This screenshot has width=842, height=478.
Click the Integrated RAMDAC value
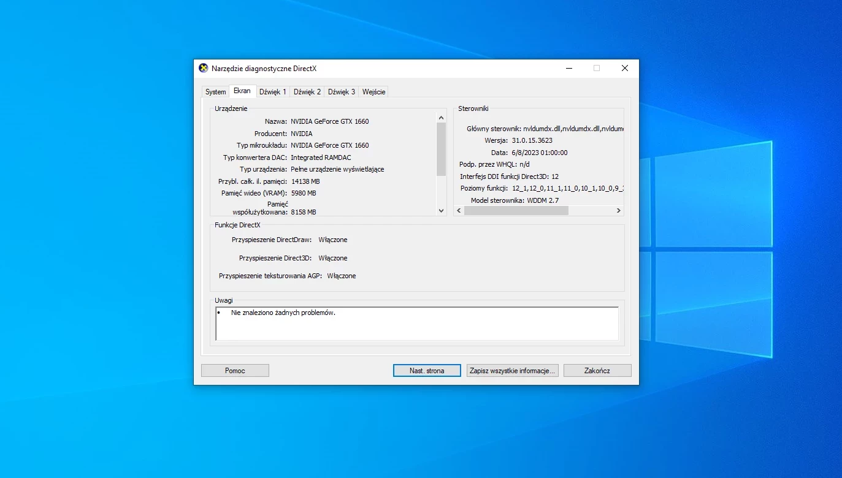(x=321, y=157)
